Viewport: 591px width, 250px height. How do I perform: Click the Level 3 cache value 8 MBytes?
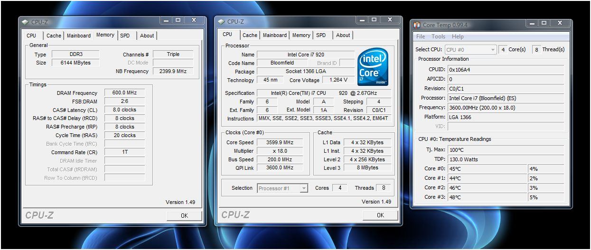[367, 167]
